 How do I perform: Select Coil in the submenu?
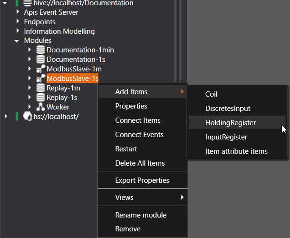[x=211, y=94]
